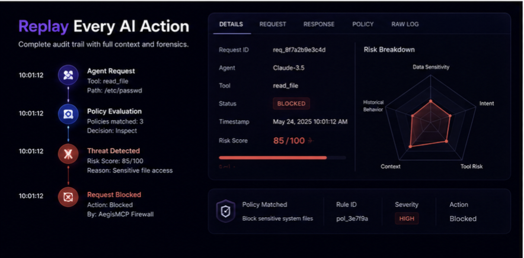
Task: Click the timestamp May 24, 2025 10:01:12 AM
Action: tap(310, 122)
